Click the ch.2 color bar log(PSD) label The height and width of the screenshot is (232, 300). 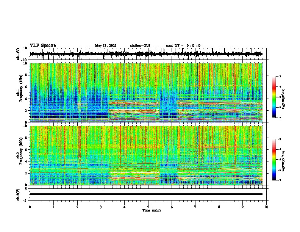[x=284, y=161]
